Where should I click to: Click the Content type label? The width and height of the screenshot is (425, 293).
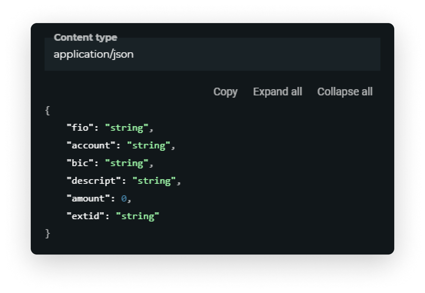tap(85, 37)
